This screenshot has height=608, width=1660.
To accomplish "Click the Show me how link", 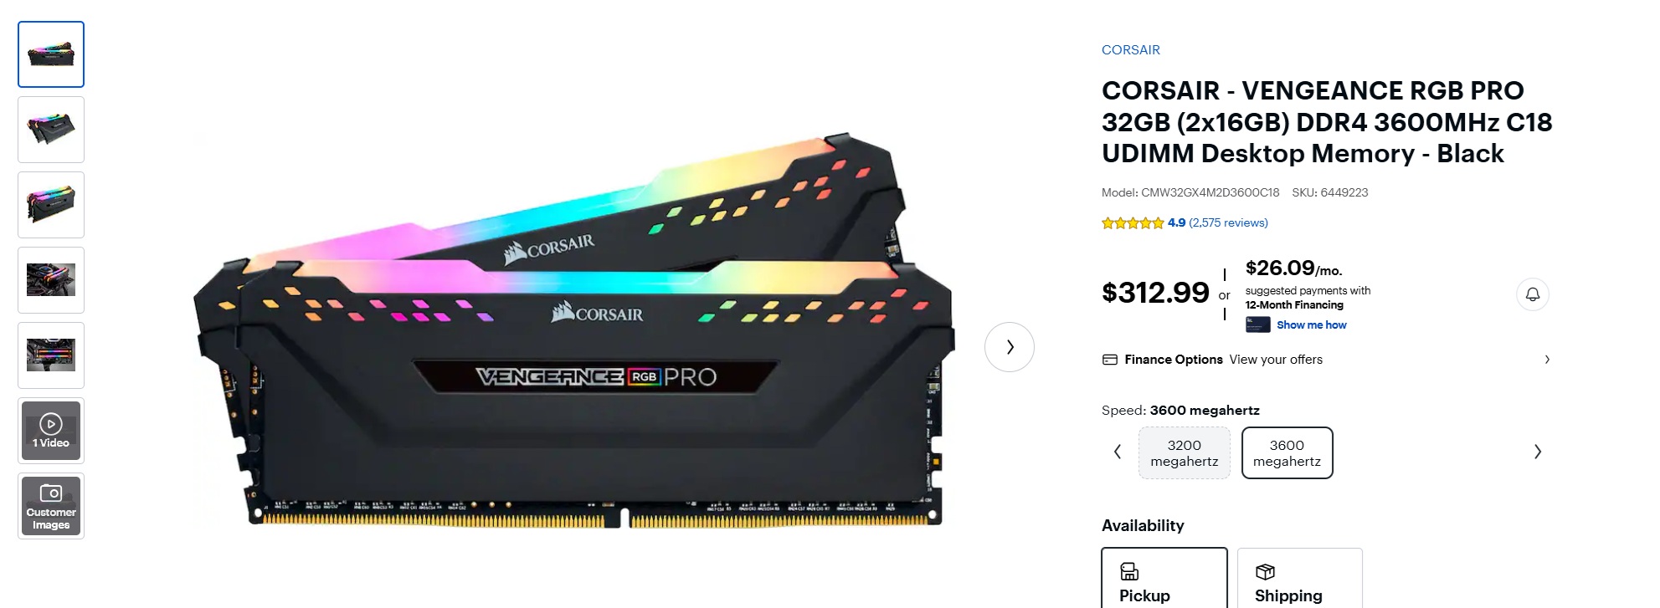I will [x=1312, y=325].
